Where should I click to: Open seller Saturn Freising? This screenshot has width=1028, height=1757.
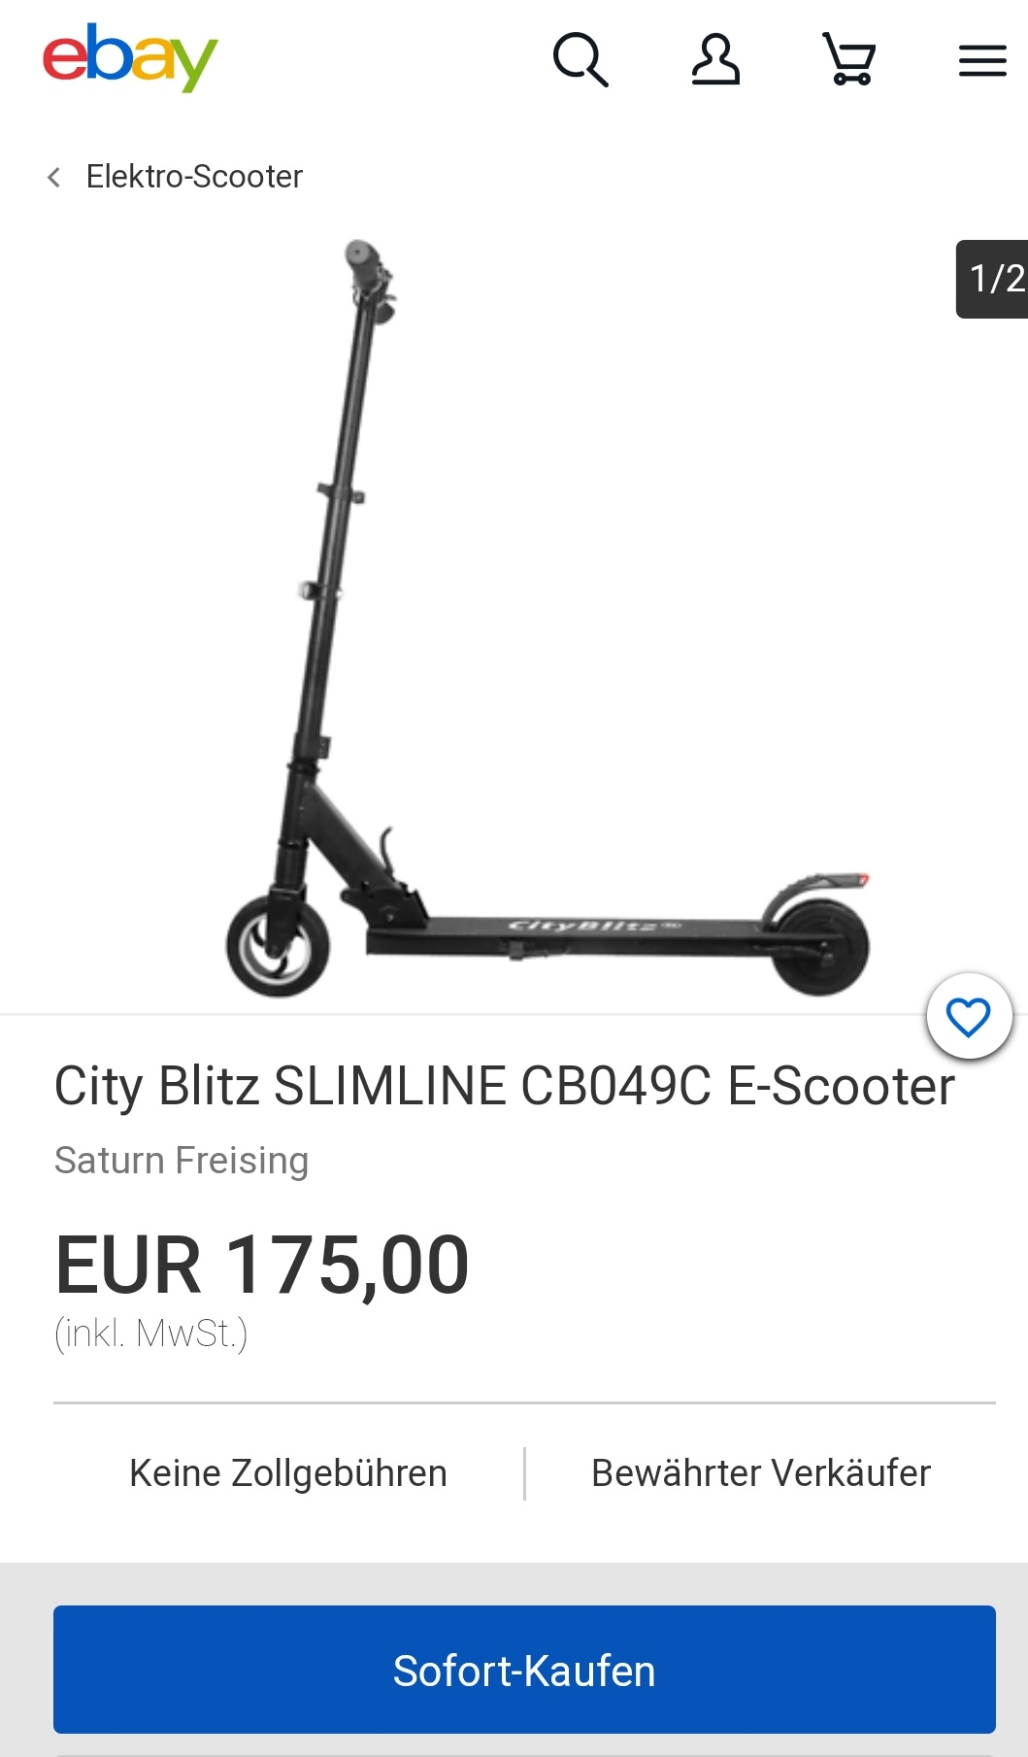[182, 1161]
